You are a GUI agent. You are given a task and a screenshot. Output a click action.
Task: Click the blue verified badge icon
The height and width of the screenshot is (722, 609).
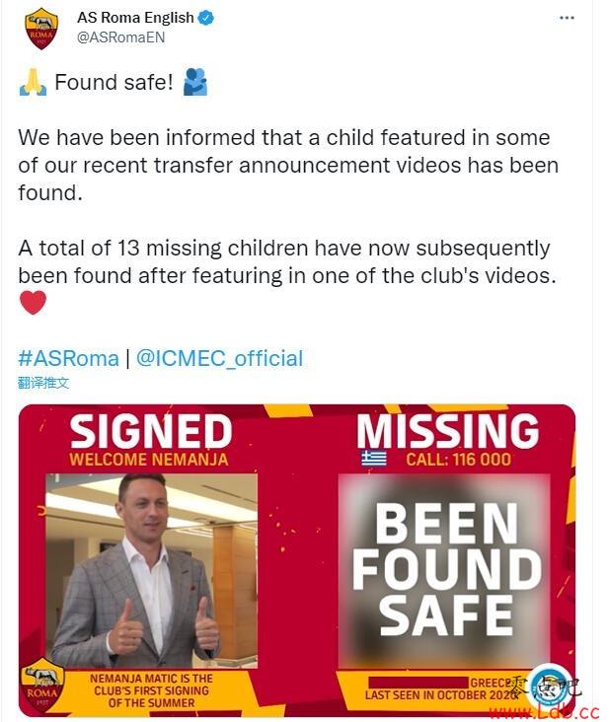[205, 18]
